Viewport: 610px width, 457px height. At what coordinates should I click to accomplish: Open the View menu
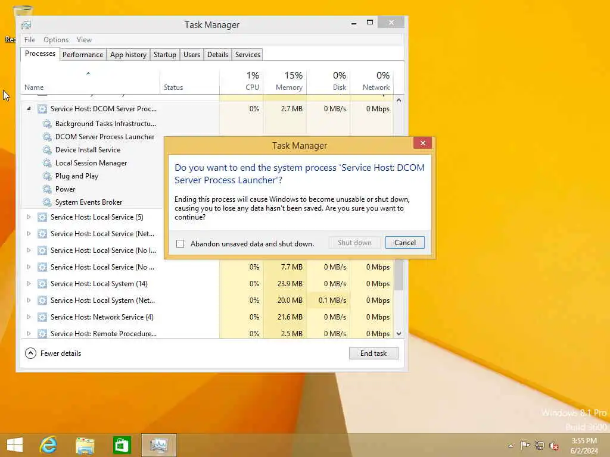[84, 40]
